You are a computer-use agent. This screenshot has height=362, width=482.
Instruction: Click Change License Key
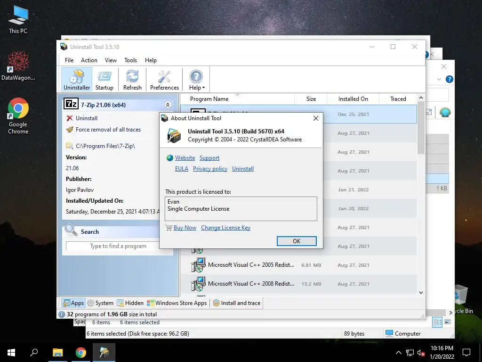[x=225, y=228]
